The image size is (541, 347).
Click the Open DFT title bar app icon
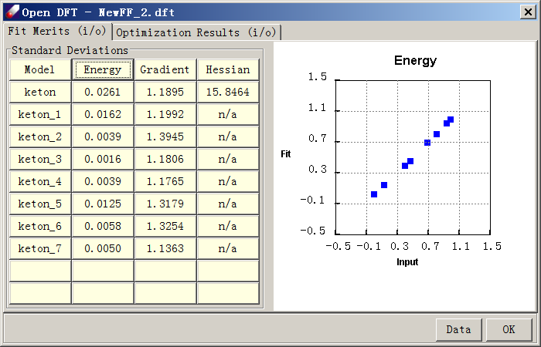pos(12,12)
